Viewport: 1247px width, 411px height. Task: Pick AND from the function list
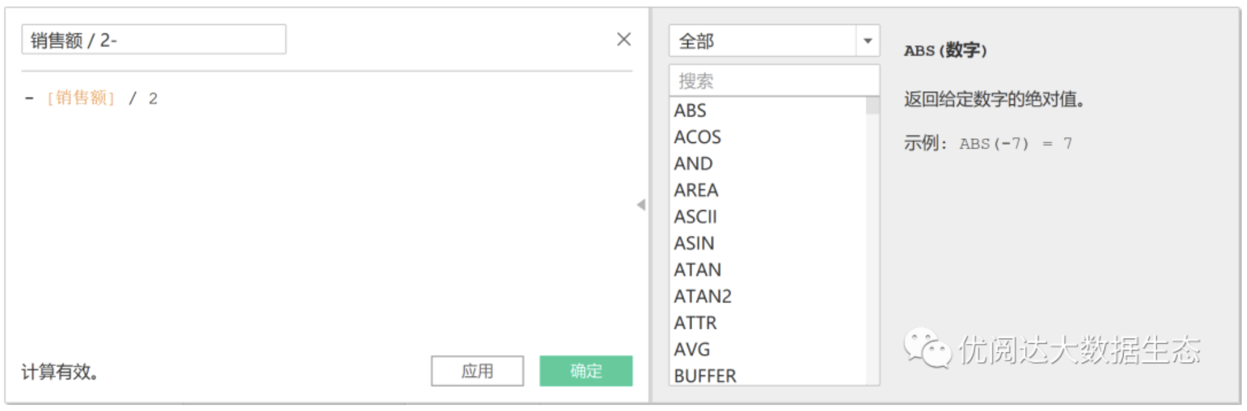tap(693, 164)
